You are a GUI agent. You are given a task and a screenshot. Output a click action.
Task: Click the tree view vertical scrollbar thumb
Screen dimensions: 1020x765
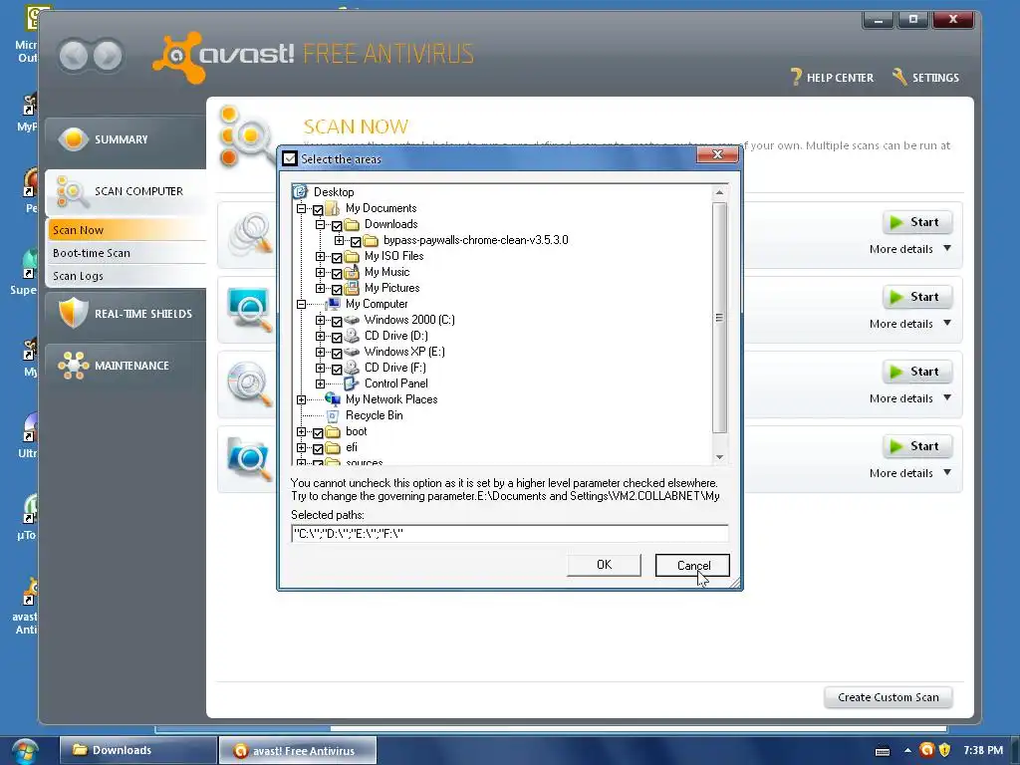(719, 318)
